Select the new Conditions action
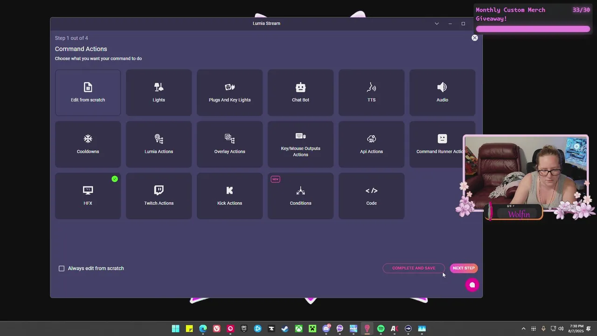 300,196
